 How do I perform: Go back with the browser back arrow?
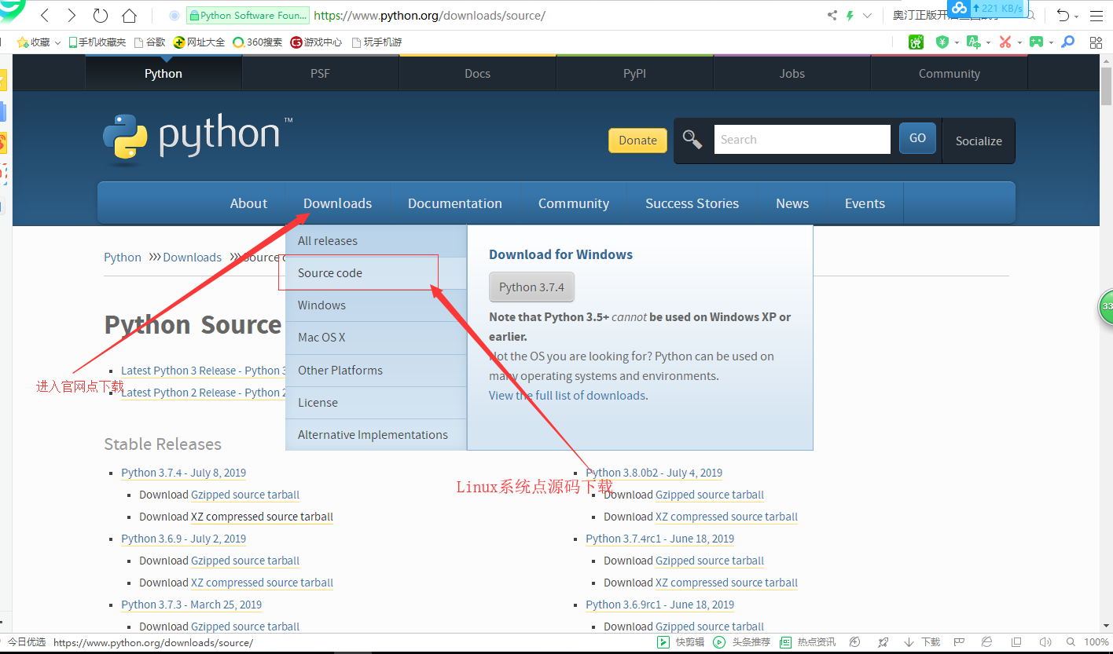(x=45, y=15)
